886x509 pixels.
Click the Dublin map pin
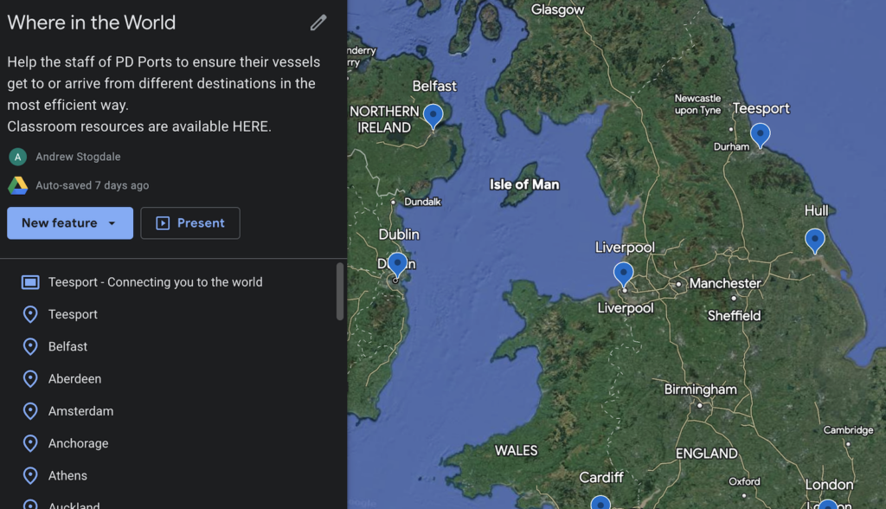point(397,264)
